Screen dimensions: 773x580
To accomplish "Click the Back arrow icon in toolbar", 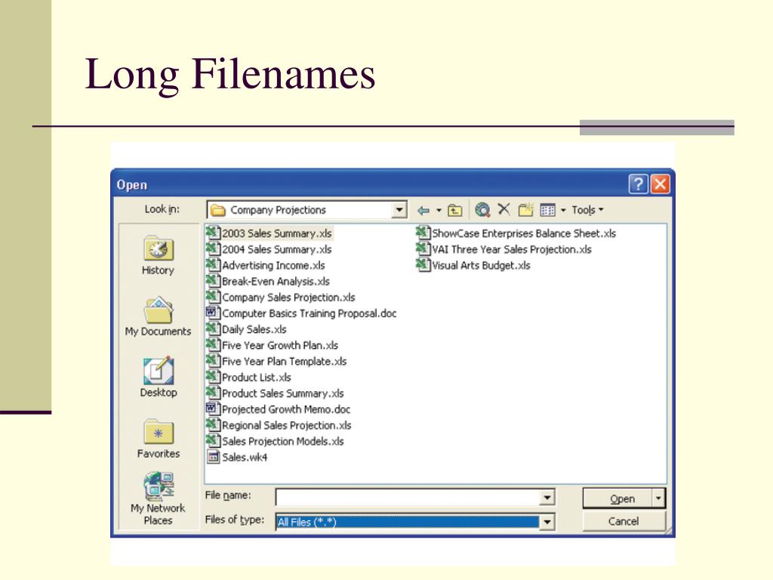I will 423,211.
